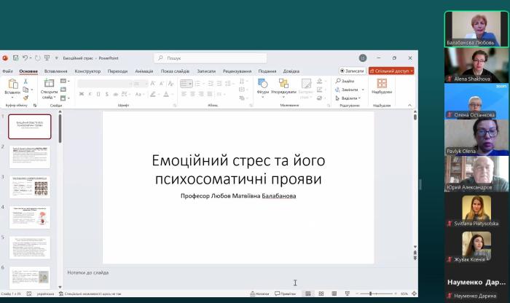Toggle Normal view in status bar

(x=308, y=294)
